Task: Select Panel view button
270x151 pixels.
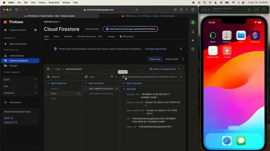Action: 155,59
